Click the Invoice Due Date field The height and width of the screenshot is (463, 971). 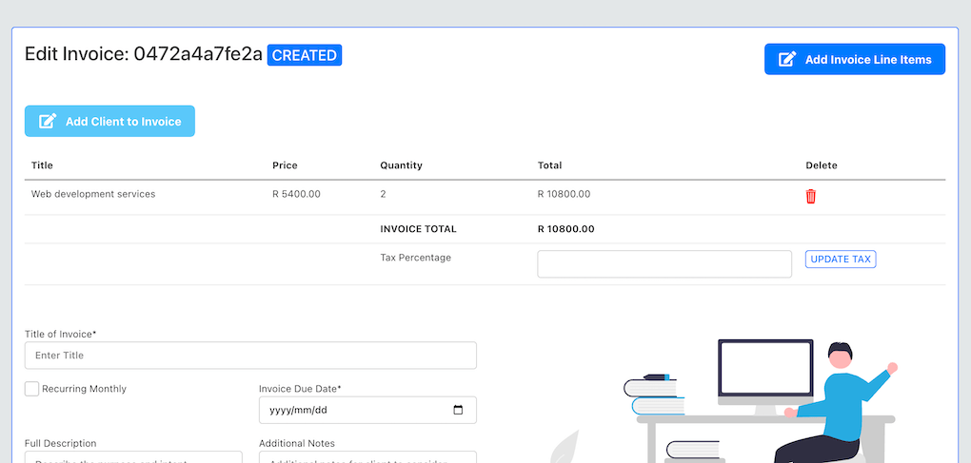(367, 410)
